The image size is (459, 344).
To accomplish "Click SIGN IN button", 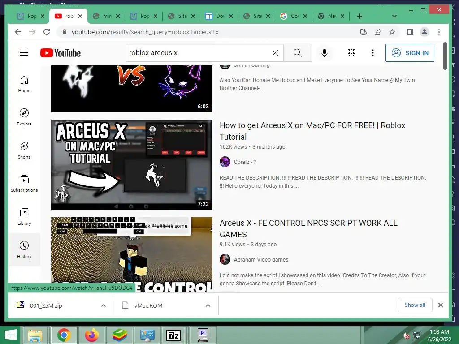I will [x=410, y=53].
